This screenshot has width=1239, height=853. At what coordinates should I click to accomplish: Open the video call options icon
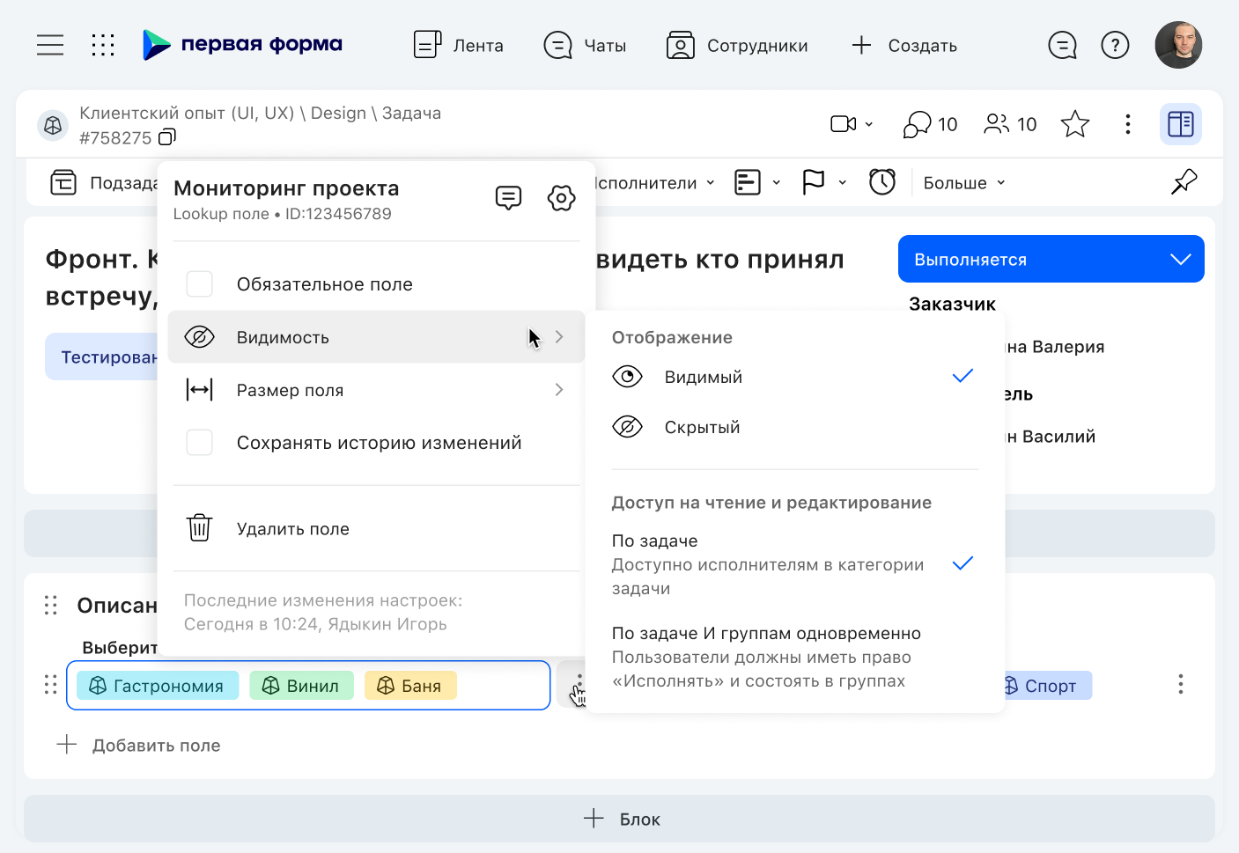[x=850, y=123]
